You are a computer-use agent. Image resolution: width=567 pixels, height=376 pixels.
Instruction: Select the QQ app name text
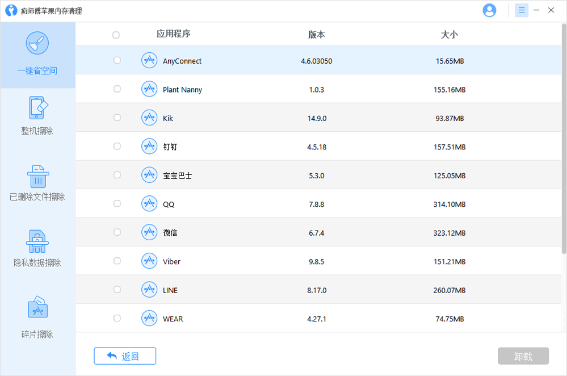pyautogui.click(x=169, y=204)
